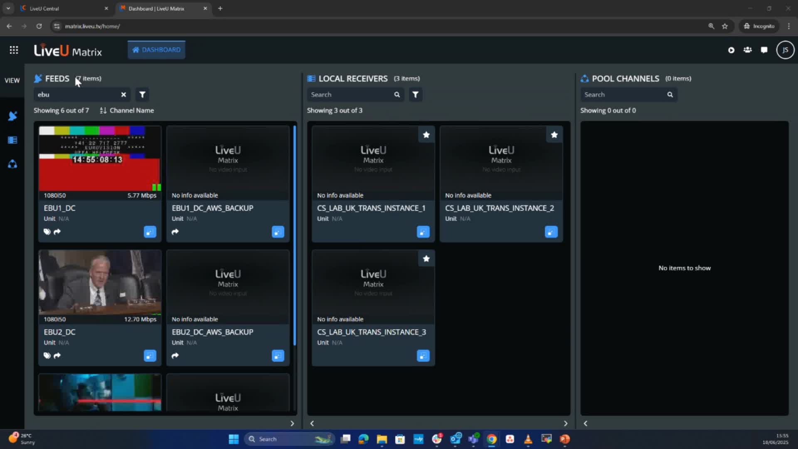Click the blue action button on EBU1_DC_AWS_BACKUP
Image resolution: width=798 pixels, height=449 pixels.
point(278,232)
